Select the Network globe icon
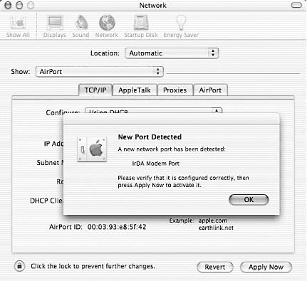Image resolution: width=307 pixels, height=281 pixels. pyautogui.click(x=107, y=26)
